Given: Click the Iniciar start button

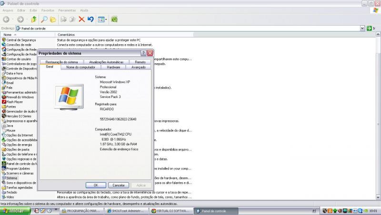Looking at the screenshot, I should click(15, 211).
